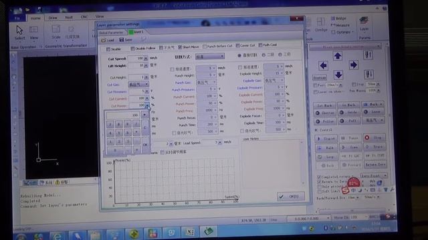Click the black drawing canvas
This screenshot has height=240, width=428.
tap(61, 117)
